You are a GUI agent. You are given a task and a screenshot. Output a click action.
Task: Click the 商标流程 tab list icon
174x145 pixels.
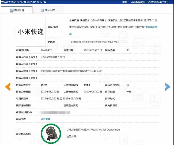click(43, 10)
